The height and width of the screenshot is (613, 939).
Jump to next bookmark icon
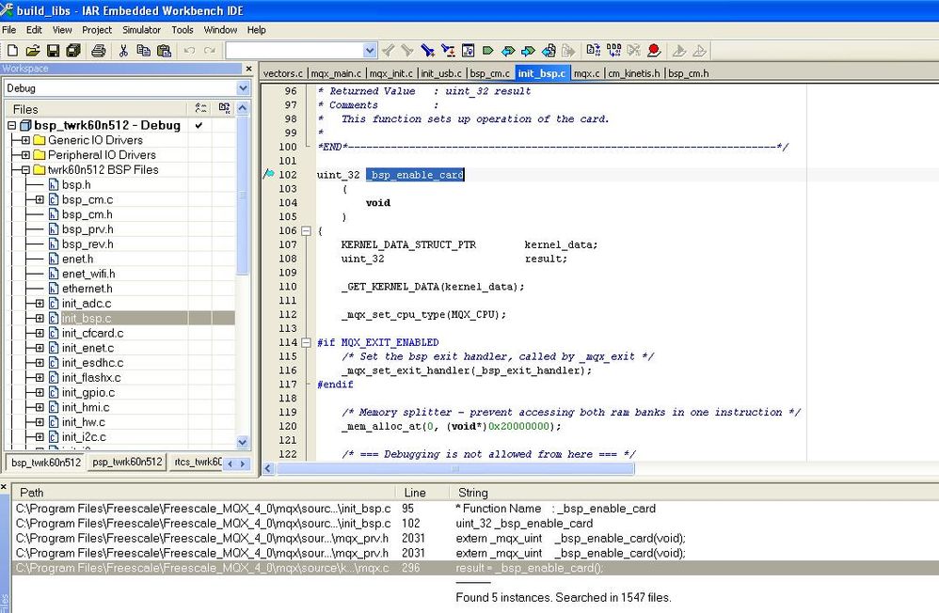pyautogui.click(x=528, y=51)
